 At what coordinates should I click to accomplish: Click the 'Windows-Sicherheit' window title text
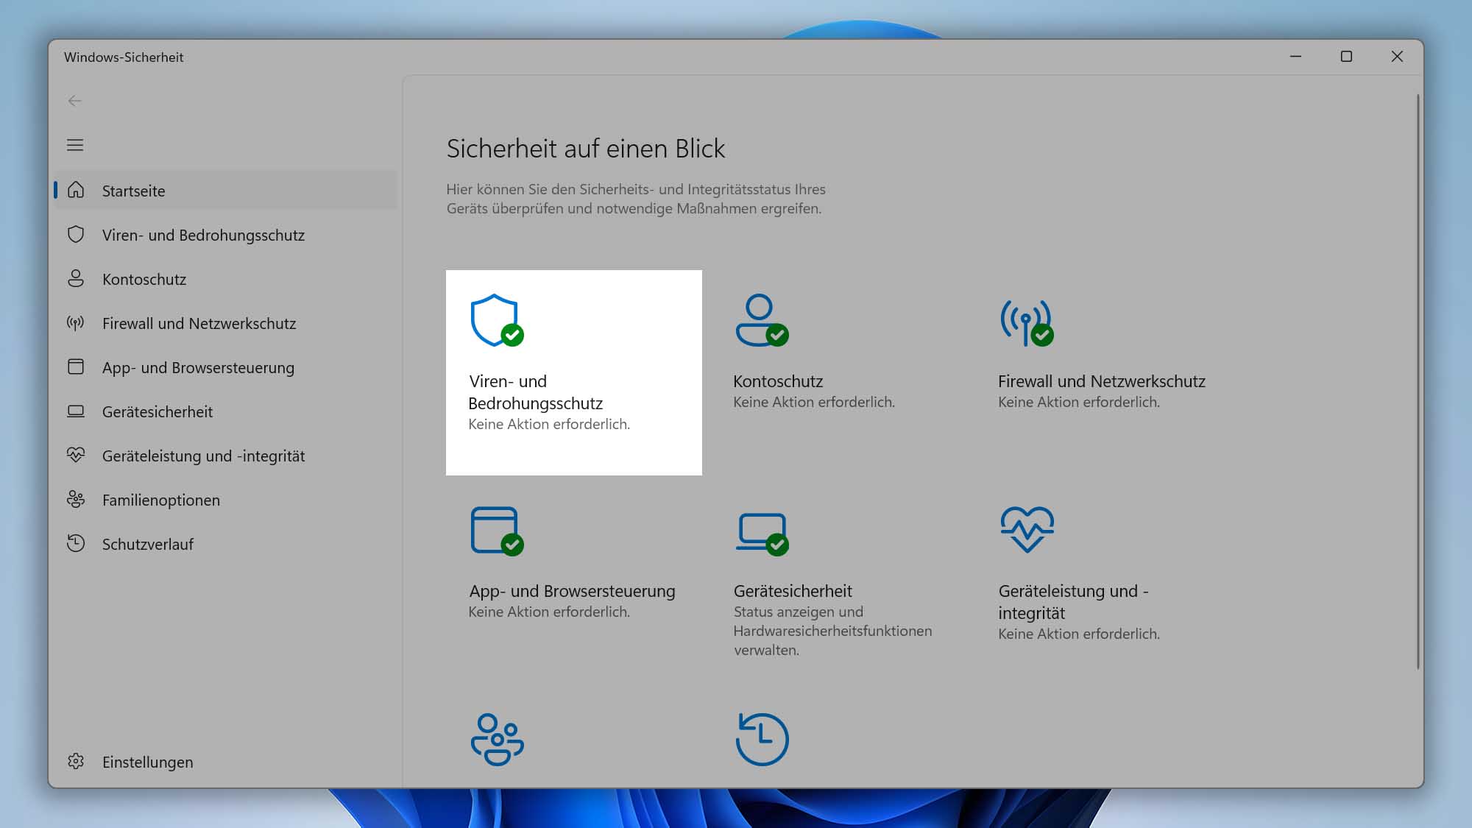point(124,57)
